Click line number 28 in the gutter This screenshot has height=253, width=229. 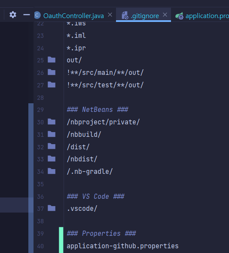(40, 98)
